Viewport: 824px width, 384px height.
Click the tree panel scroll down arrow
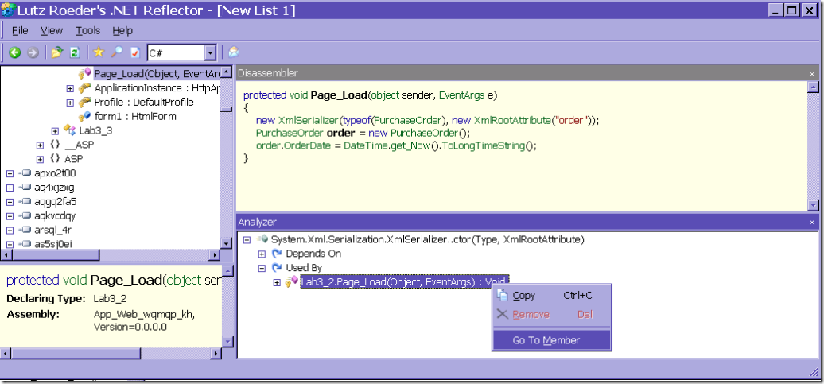tap(226, 244)
